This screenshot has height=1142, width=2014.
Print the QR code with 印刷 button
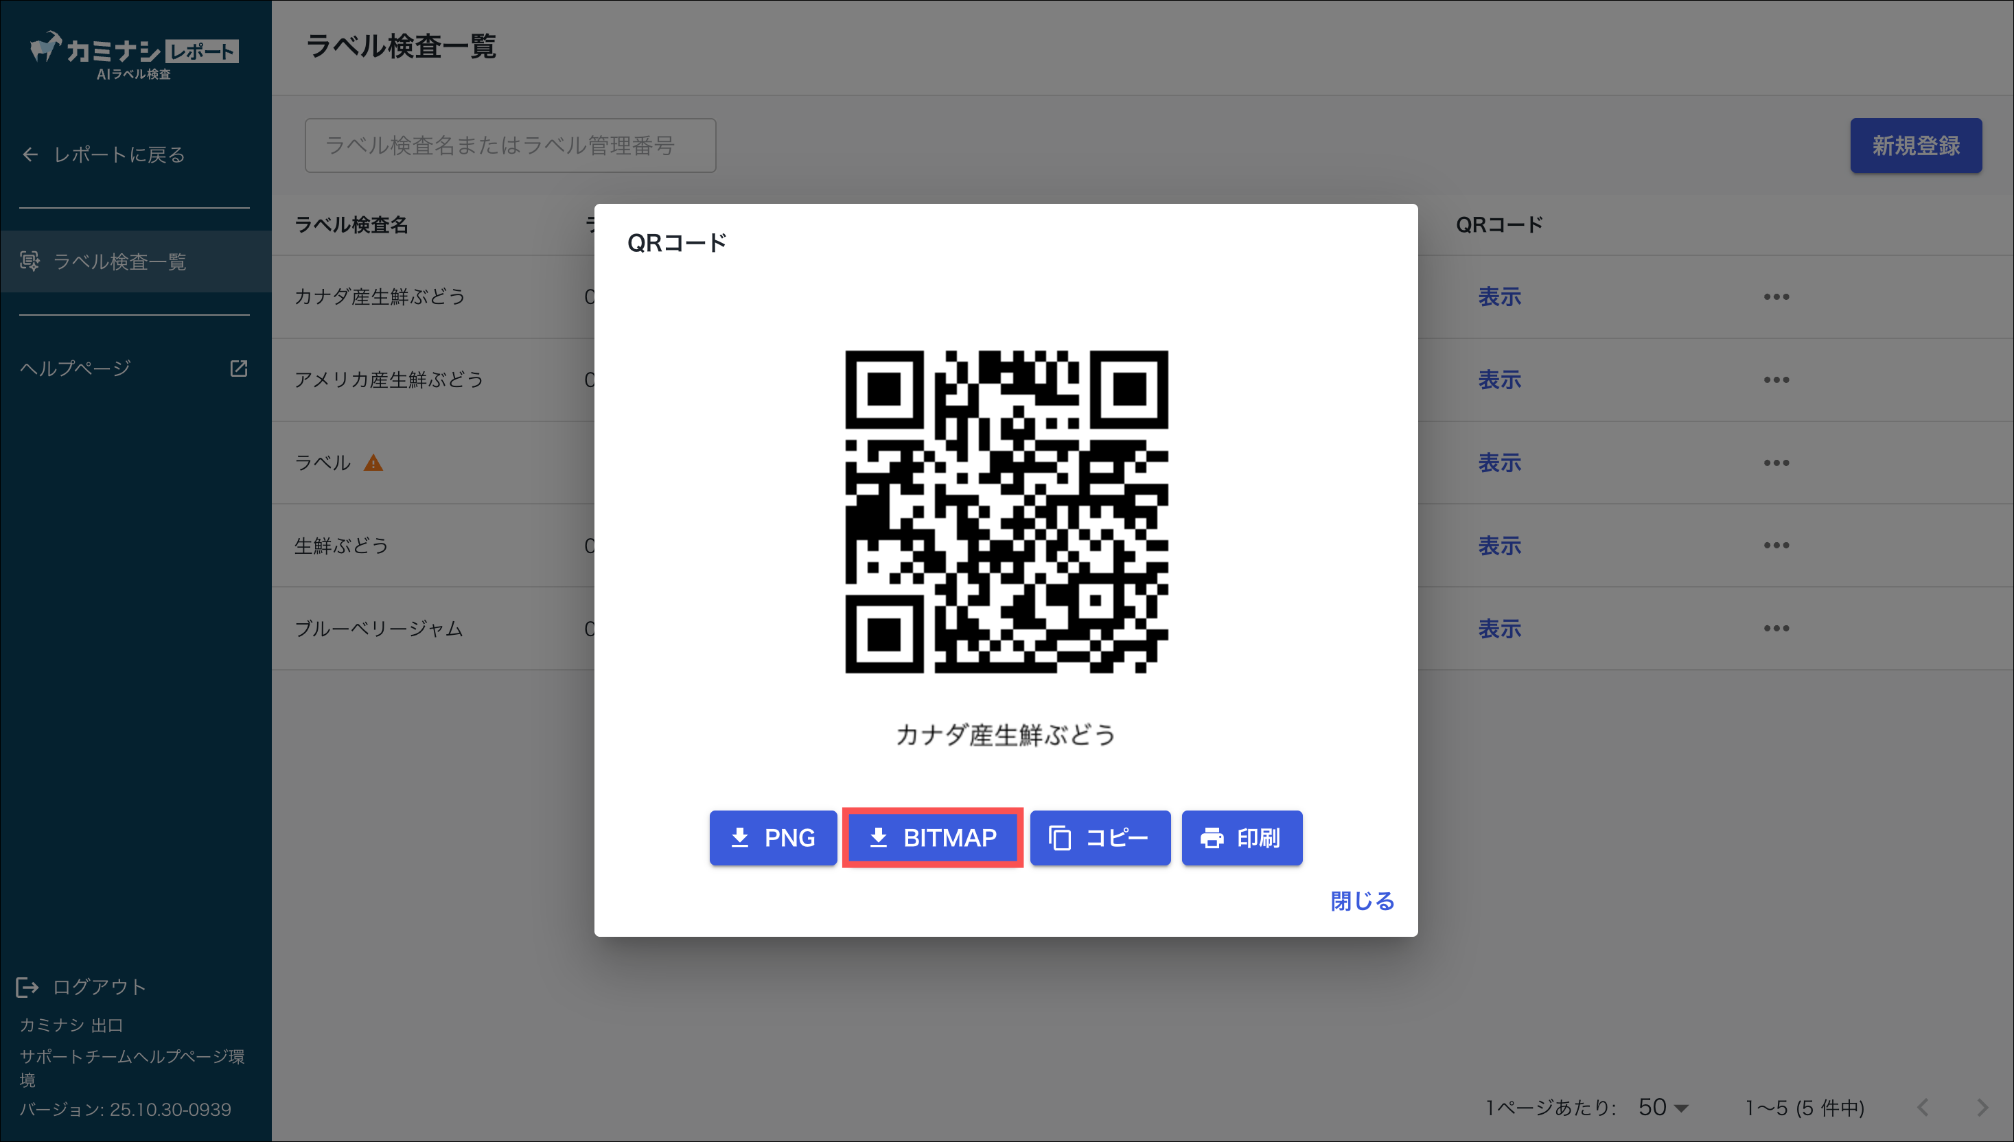(1242, 838)
